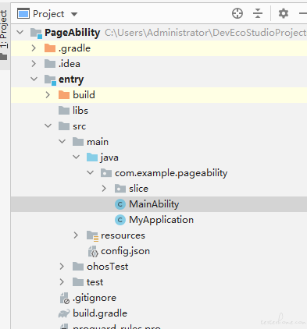Select the test folder label
The image size is (307, 329).
click(x=95, y=282)
